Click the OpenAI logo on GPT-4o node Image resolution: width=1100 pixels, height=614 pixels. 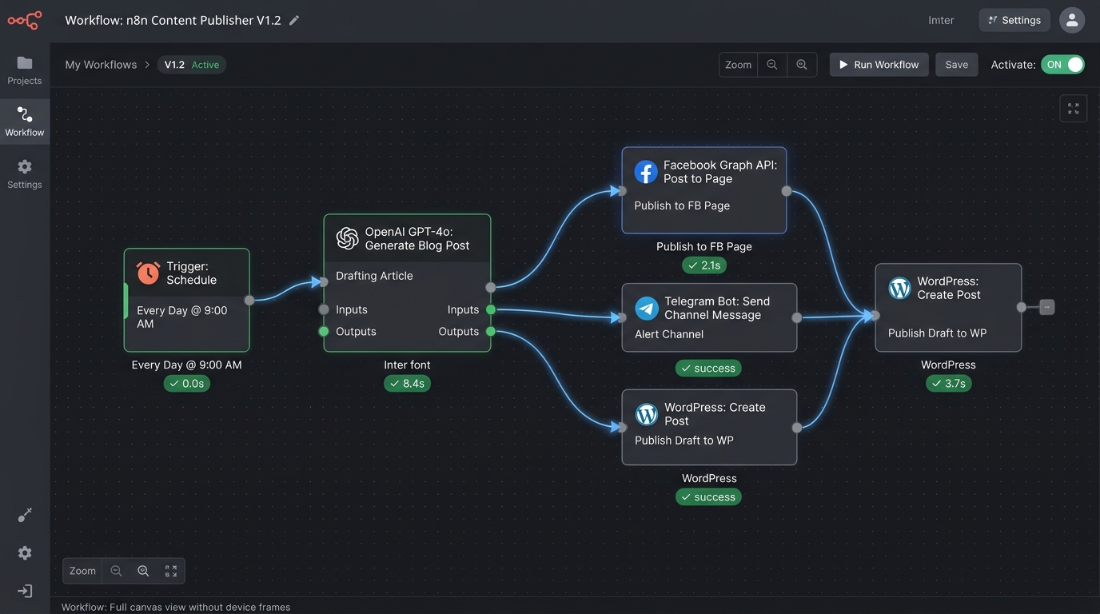pyautogui.click(x=347, y=238)
